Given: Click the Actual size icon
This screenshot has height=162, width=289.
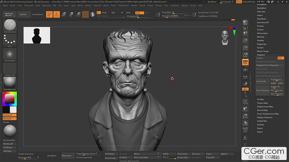Looking at the screenshot, I should (x=245, y=47).
